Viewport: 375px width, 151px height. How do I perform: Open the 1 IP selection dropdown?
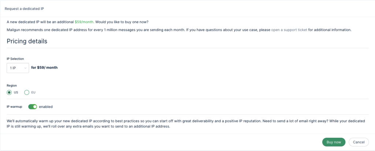click(x=18, y=68)
